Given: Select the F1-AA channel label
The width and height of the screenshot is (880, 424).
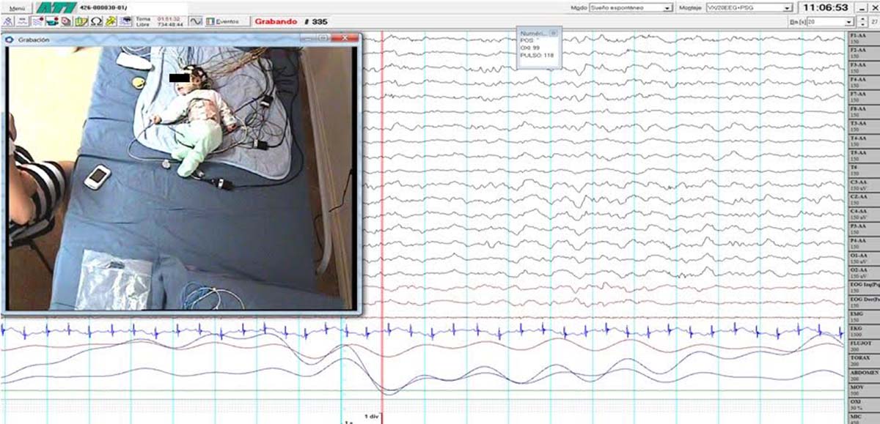Looking at the screenshot, I should pos(862,38).
